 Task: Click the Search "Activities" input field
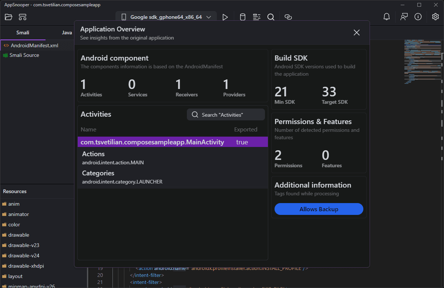pos(226,114)
